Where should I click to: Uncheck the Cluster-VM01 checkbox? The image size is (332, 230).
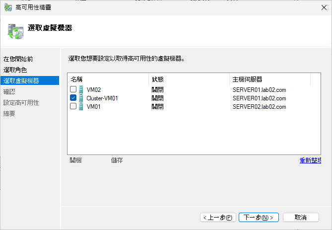tap(73, 98)
